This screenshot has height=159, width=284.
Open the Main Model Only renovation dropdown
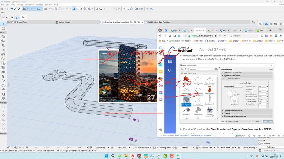227,148
